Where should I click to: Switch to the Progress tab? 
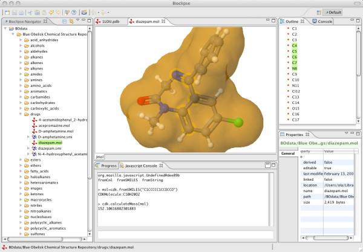(x=108, y=165)
